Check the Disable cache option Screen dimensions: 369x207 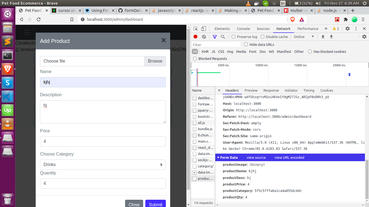coord(262,37)
